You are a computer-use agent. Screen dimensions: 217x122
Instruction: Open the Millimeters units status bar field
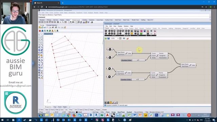[72, 112]
